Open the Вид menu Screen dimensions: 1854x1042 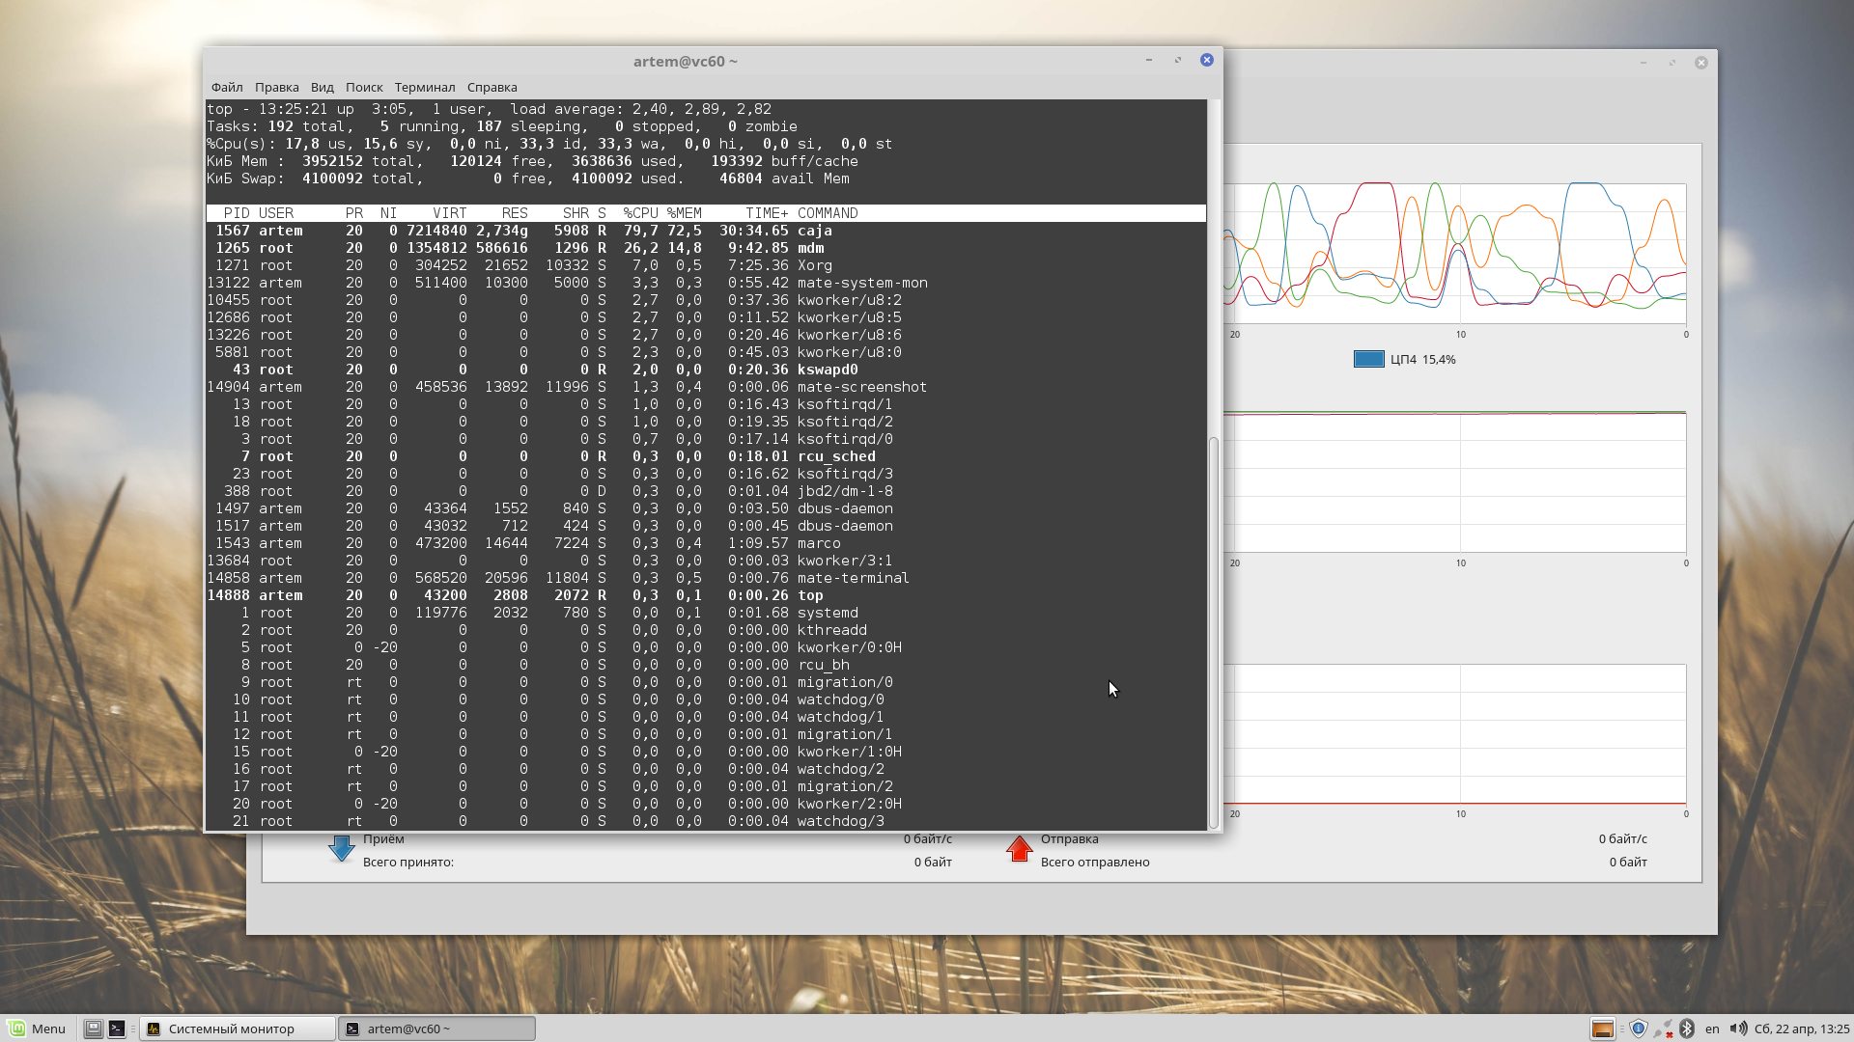pos(322,87)
